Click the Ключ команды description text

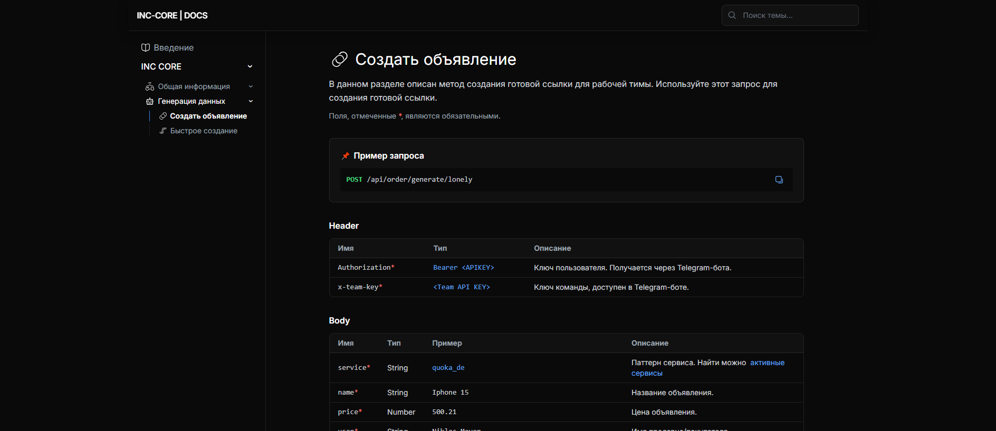click(x=611, y=287)
